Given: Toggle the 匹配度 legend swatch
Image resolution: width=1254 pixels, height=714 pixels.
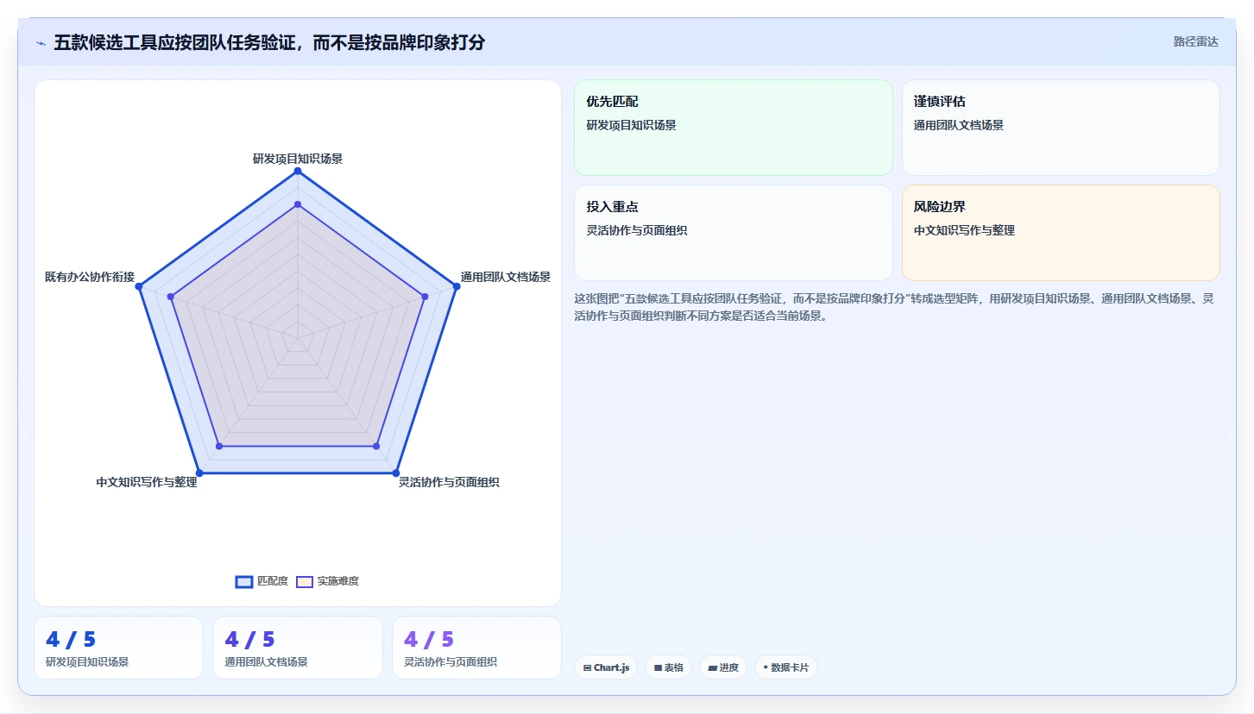Looking at the screenshot, I should [x=244, y=581].
